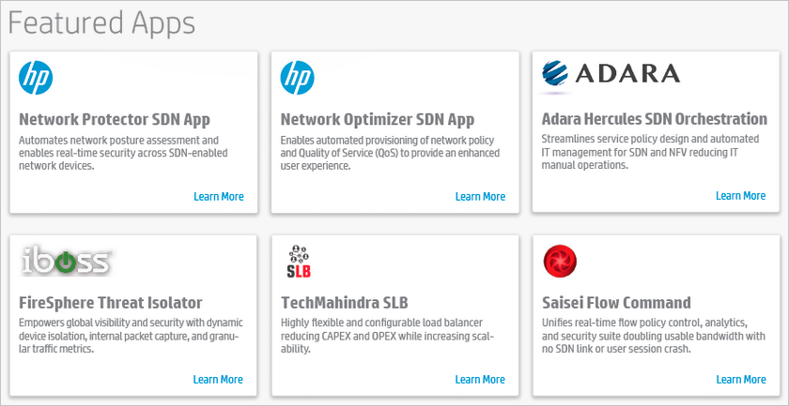The image size is (789, 406).
Task: Click the Saisei Flow Command title
Action: (616, 303)
